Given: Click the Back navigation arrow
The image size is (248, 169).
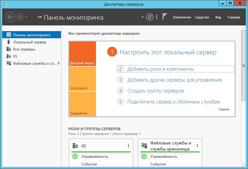Looking at the screenshot, I should (x=10, y=17).
